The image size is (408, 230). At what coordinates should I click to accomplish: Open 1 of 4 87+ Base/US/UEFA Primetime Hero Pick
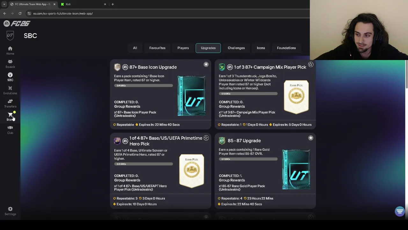(x=166, y=141)
